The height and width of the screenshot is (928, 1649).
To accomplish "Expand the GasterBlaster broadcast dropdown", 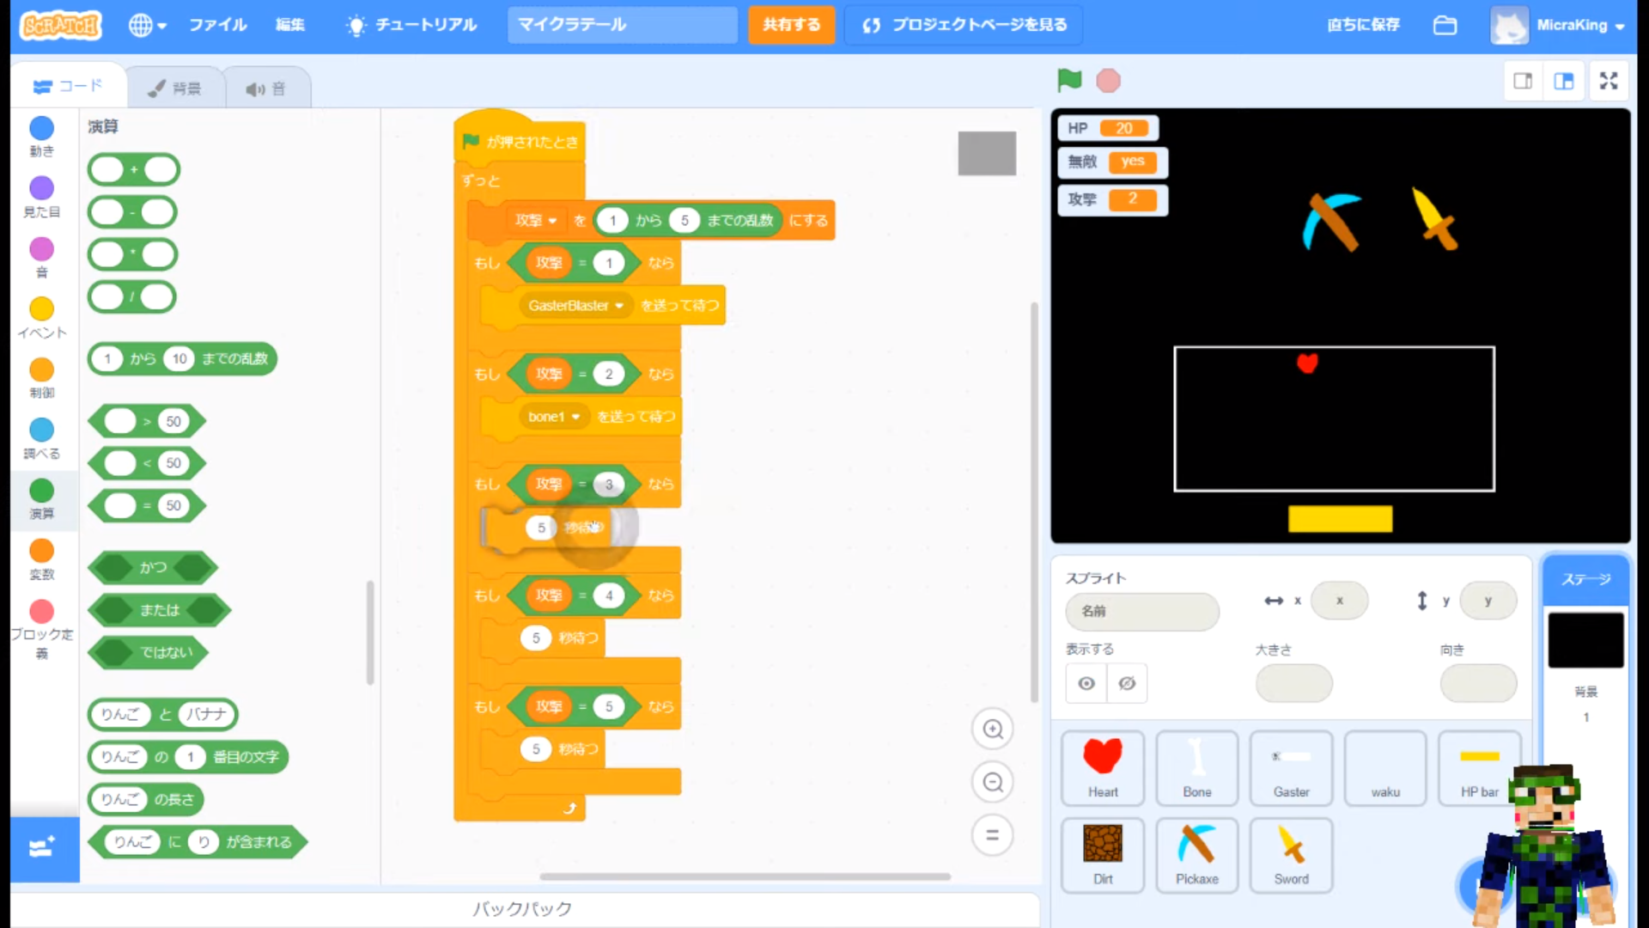I will point(619,306).
